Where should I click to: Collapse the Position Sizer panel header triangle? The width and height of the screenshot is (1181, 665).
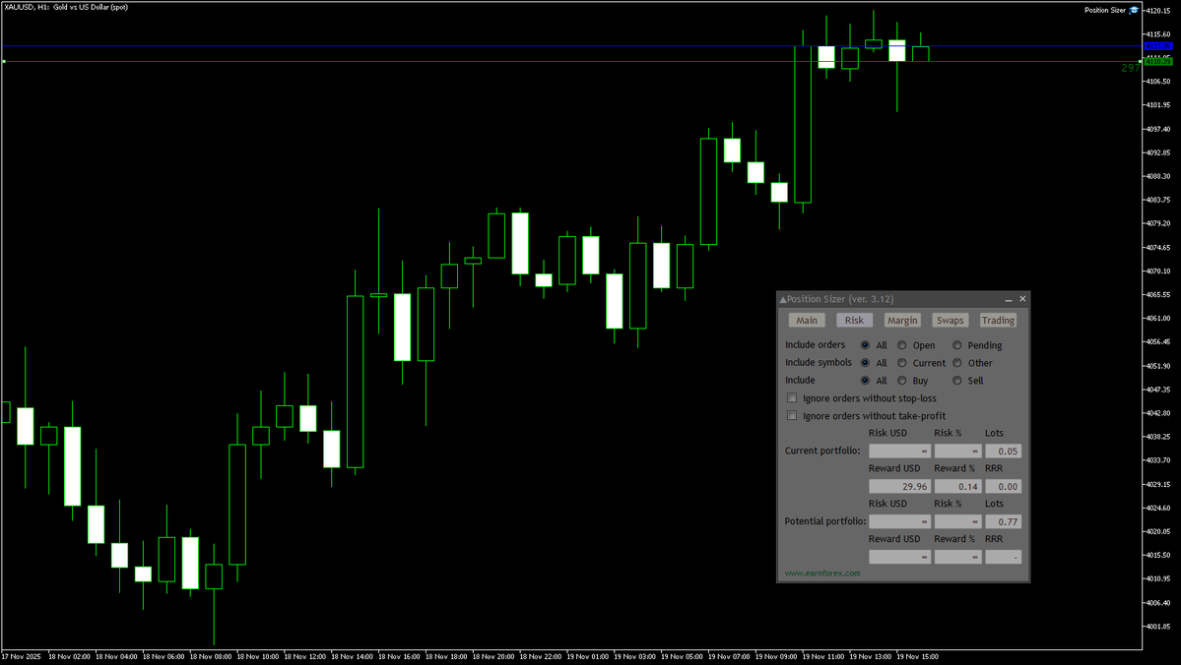[x=782, y=299]
